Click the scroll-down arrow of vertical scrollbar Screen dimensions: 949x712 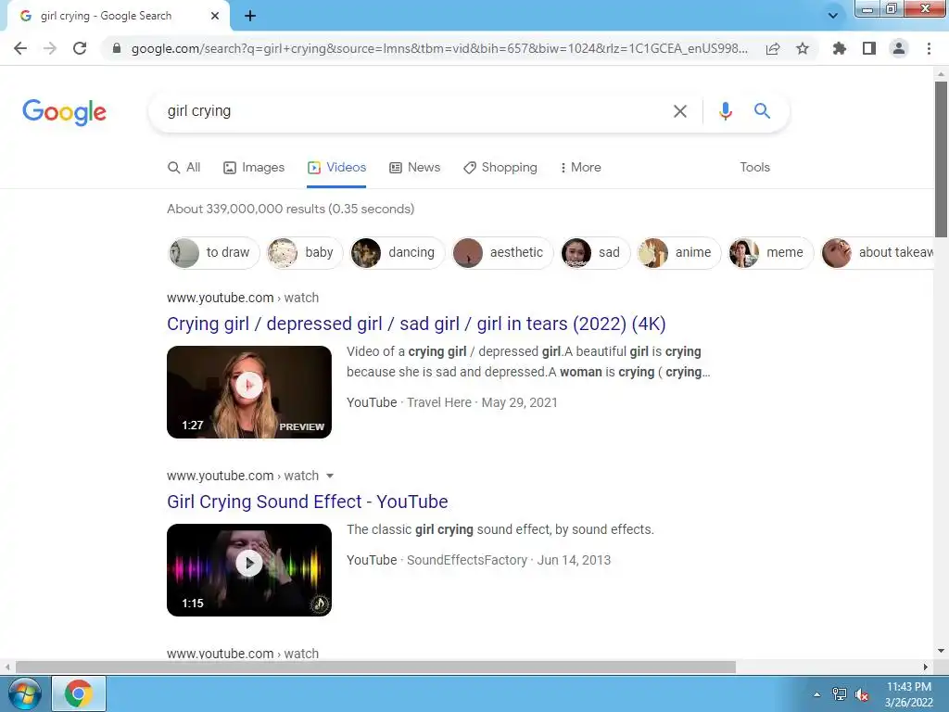[941, 651]
